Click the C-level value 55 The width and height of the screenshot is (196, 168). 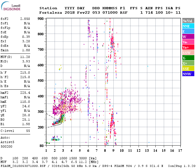[28, 131]
